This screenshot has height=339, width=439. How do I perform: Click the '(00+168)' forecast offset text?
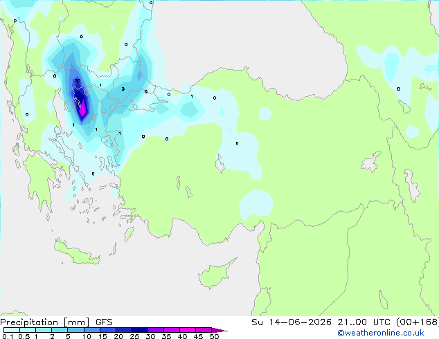point(418,322)
